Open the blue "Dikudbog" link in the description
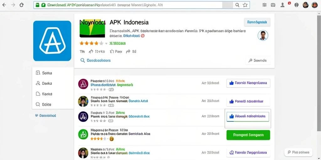Screen dimensions: 321x160 pos(131,36)
